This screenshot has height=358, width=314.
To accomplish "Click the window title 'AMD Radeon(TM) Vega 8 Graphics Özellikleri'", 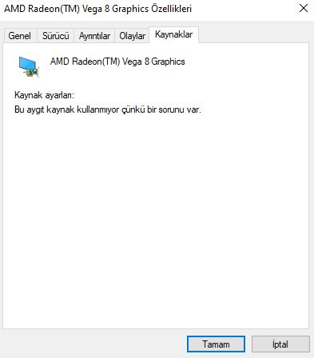I will pyautogui.click(x=97, y=9).
